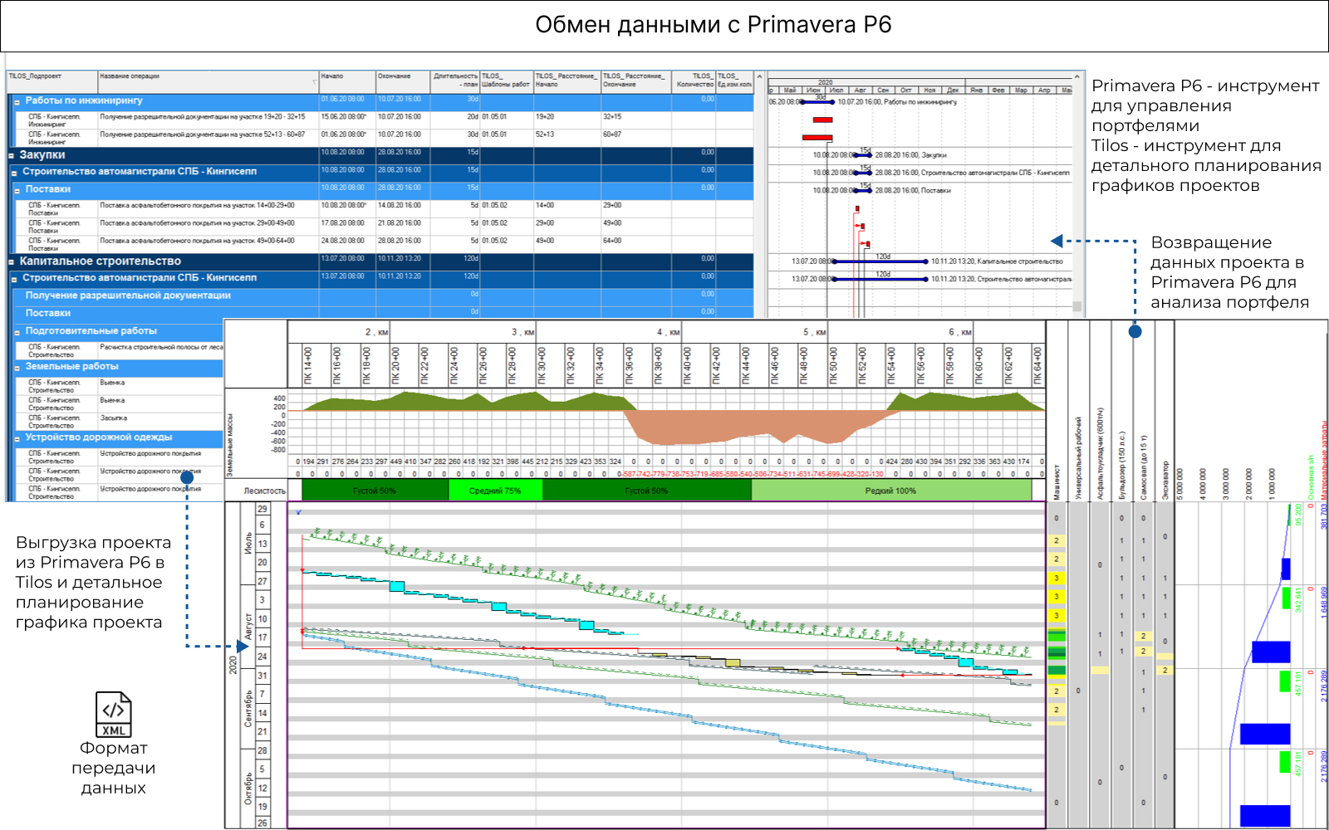Click the Бульдозер resource column header
The height and width of the screenshot is (830, 1329).
(1121, 465)
